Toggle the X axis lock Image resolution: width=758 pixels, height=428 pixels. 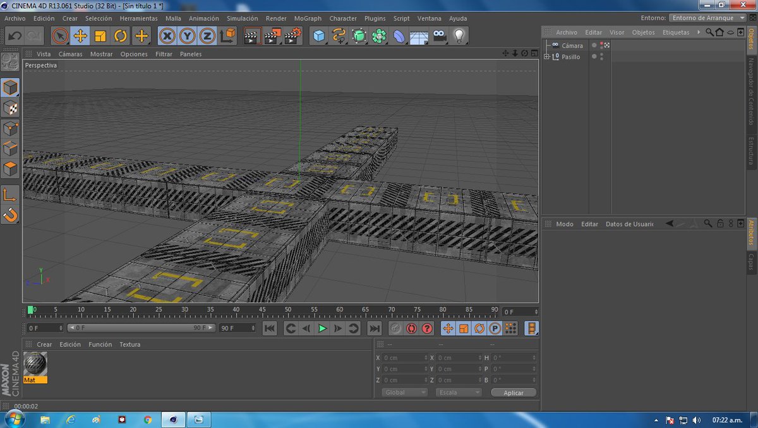(x=167, y=36)
